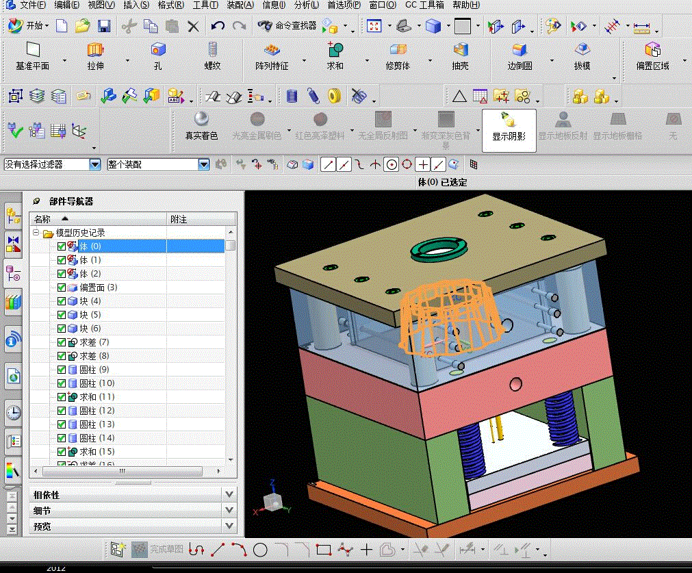
Task: Select the Edge Blend (边倒圆) tool
Action: click(520, 50)
